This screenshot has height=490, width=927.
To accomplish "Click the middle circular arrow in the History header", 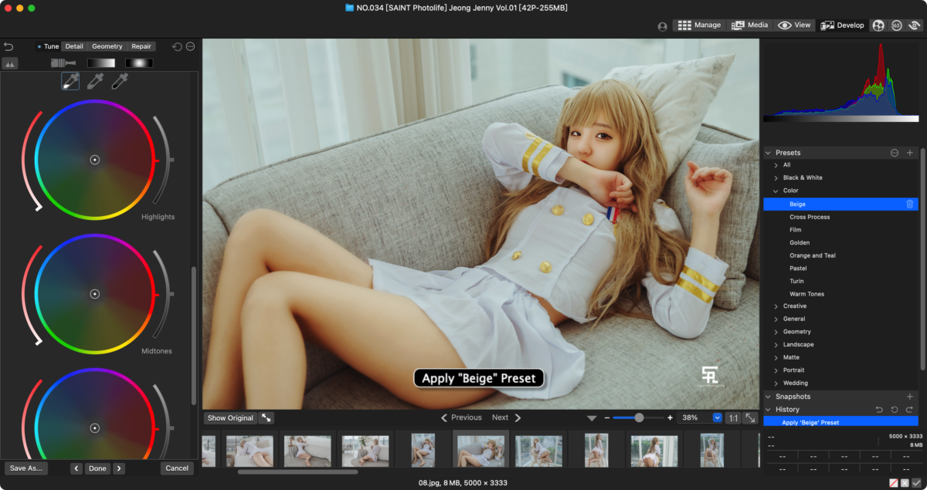I will [895, 410].
